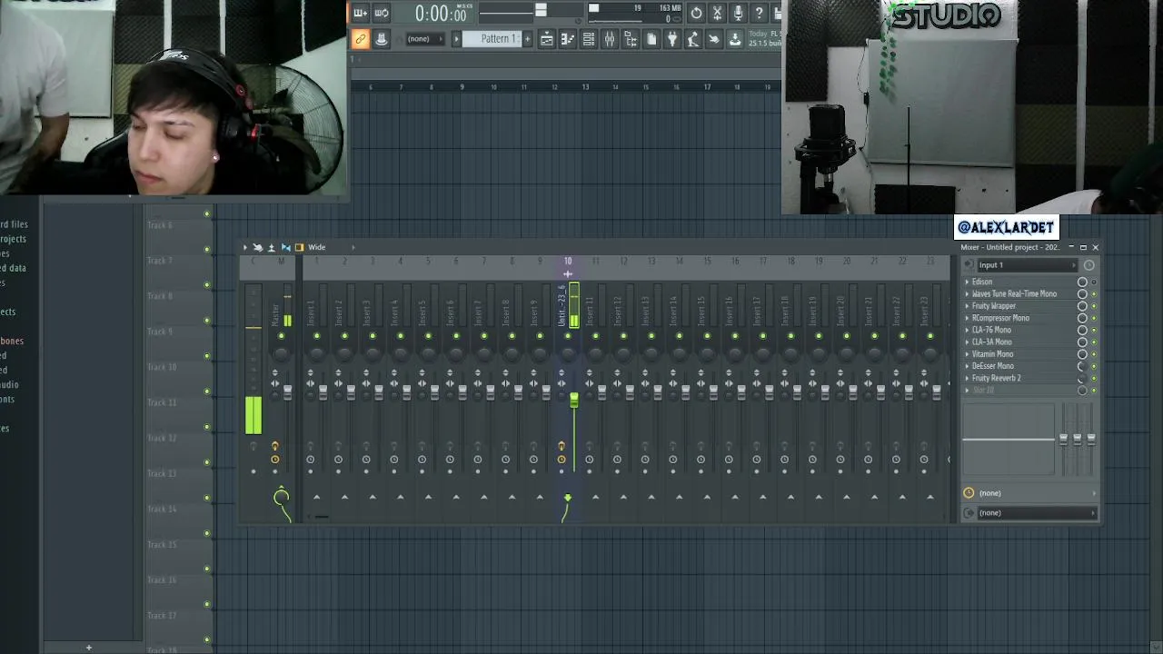Mute the Master mixer track green LED
The image size is (1163, 654).
point(281,337)
